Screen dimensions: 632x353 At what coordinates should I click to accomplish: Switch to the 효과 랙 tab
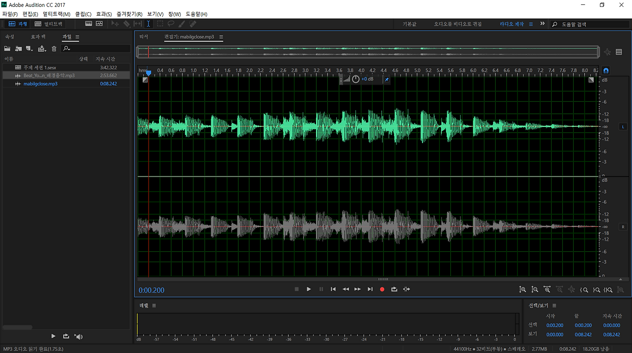click(x=38, y=37)
